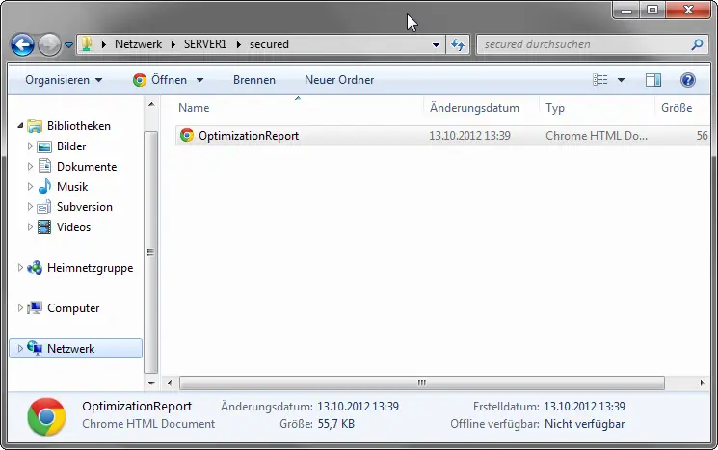Click the Videos film strip icon
The height and width of the screenshot is (450, 718).
[x=44, y=226]
